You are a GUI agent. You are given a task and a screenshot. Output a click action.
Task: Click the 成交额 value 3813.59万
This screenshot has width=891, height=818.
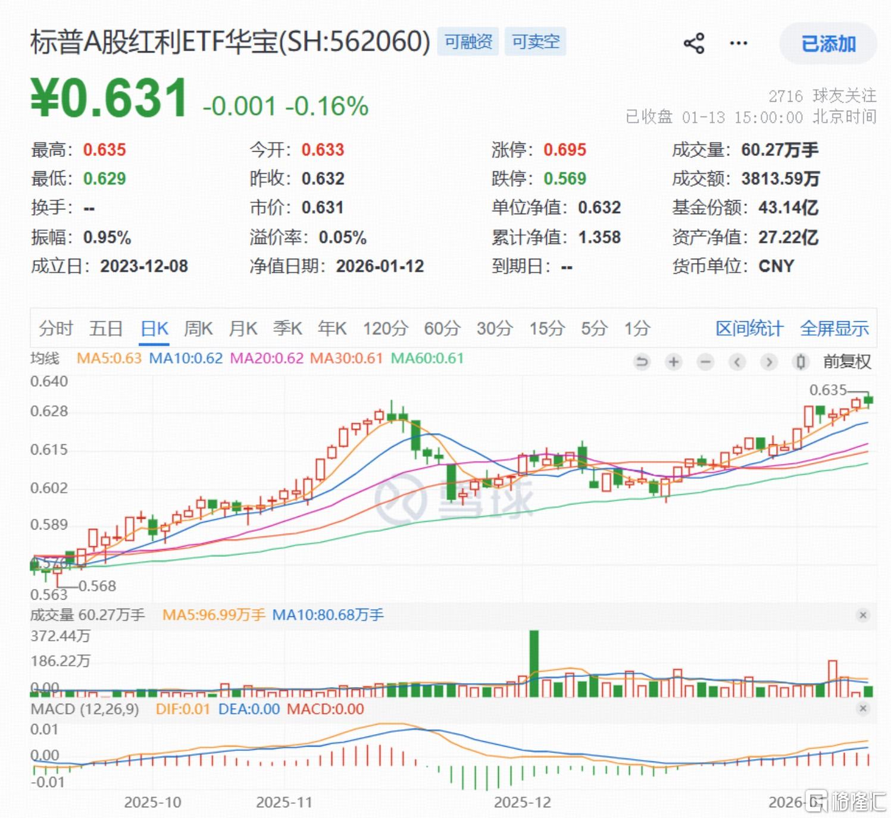(x=781, y=178)
